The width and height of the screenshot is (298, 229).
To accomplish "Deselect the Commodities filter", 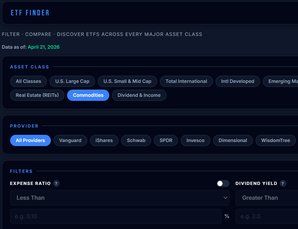I will 88,95.
